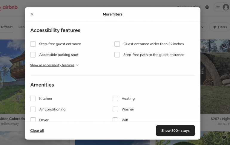Open the user profile menu
This screenshot has width=230, height=145.
click(x=222, y=7)
